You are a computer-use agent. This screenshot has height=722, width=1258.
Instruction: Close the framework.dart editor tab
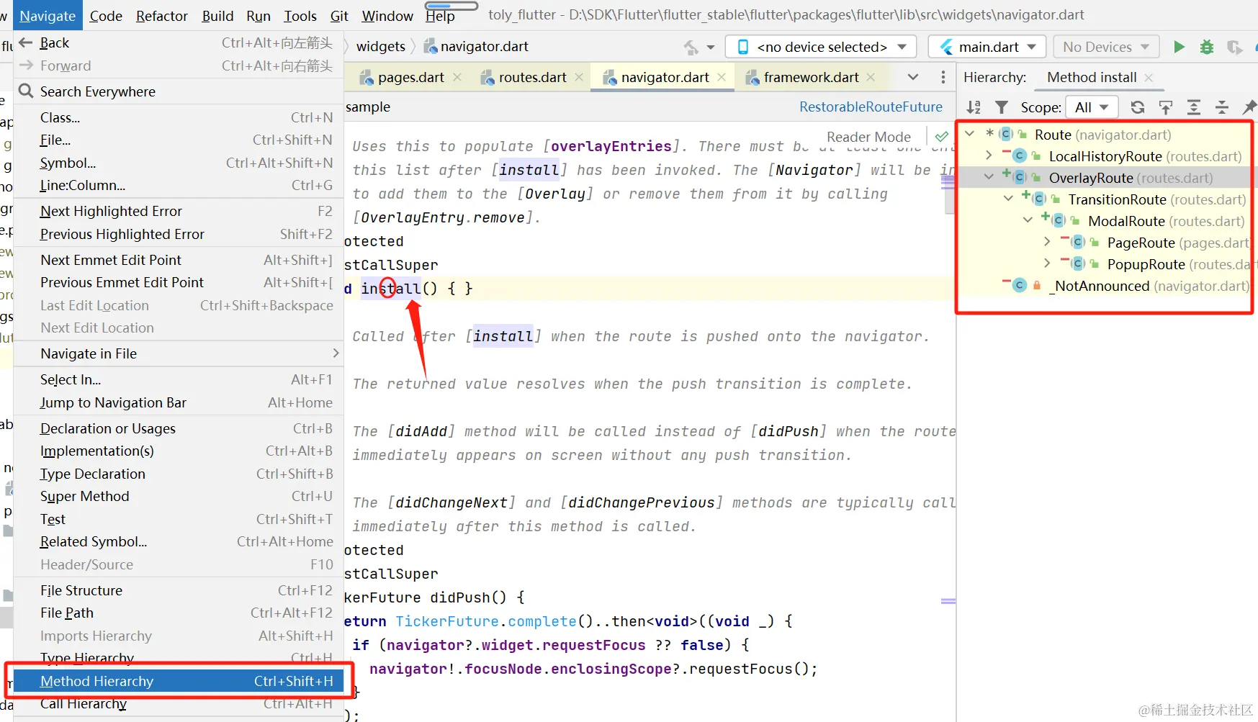click(871, 77)
